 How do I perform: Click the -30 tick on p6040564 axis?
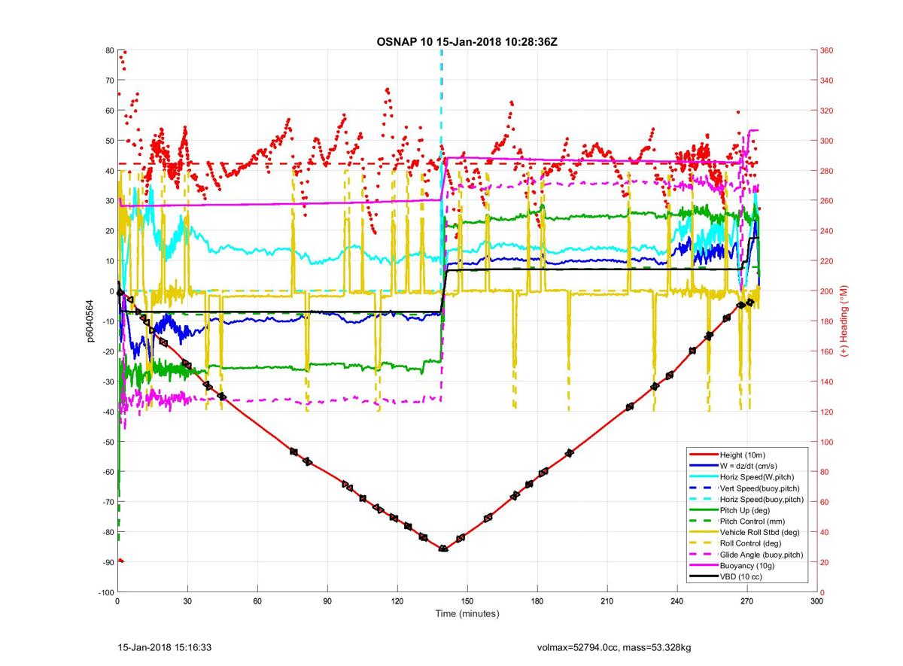click(107, 382)
